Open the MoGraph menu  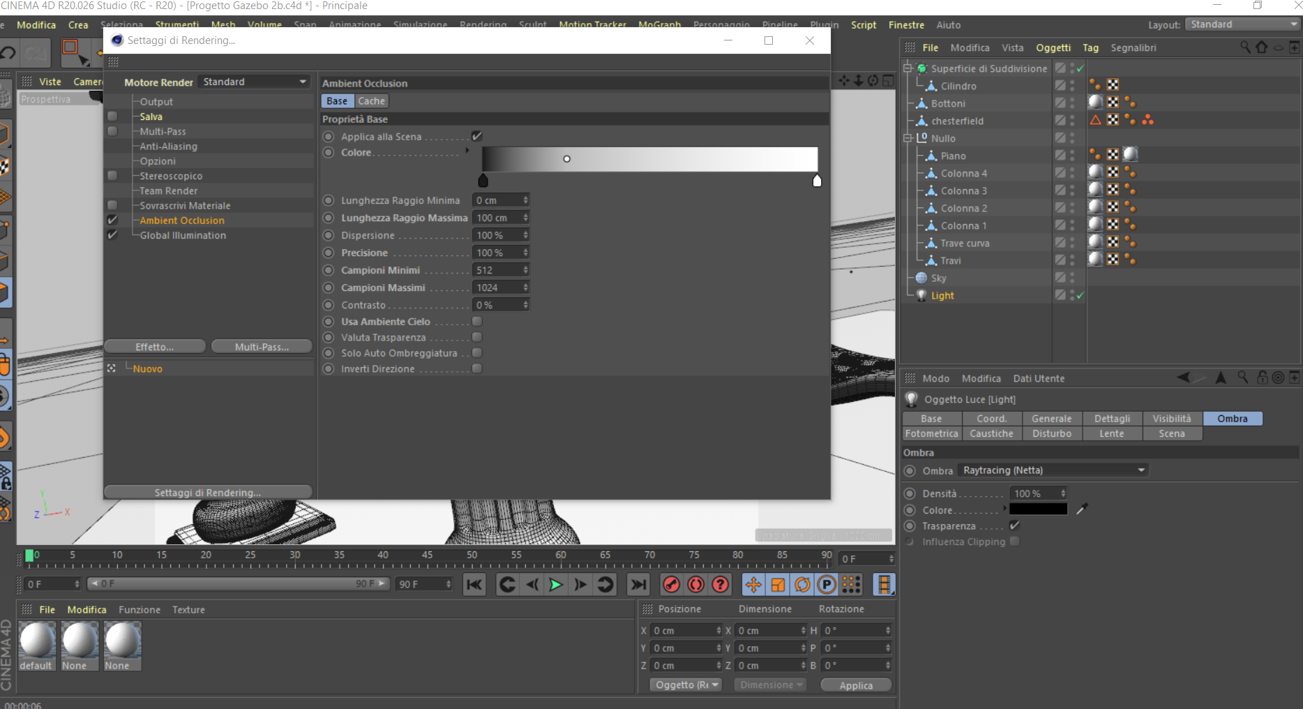click(x=660, y=24)
